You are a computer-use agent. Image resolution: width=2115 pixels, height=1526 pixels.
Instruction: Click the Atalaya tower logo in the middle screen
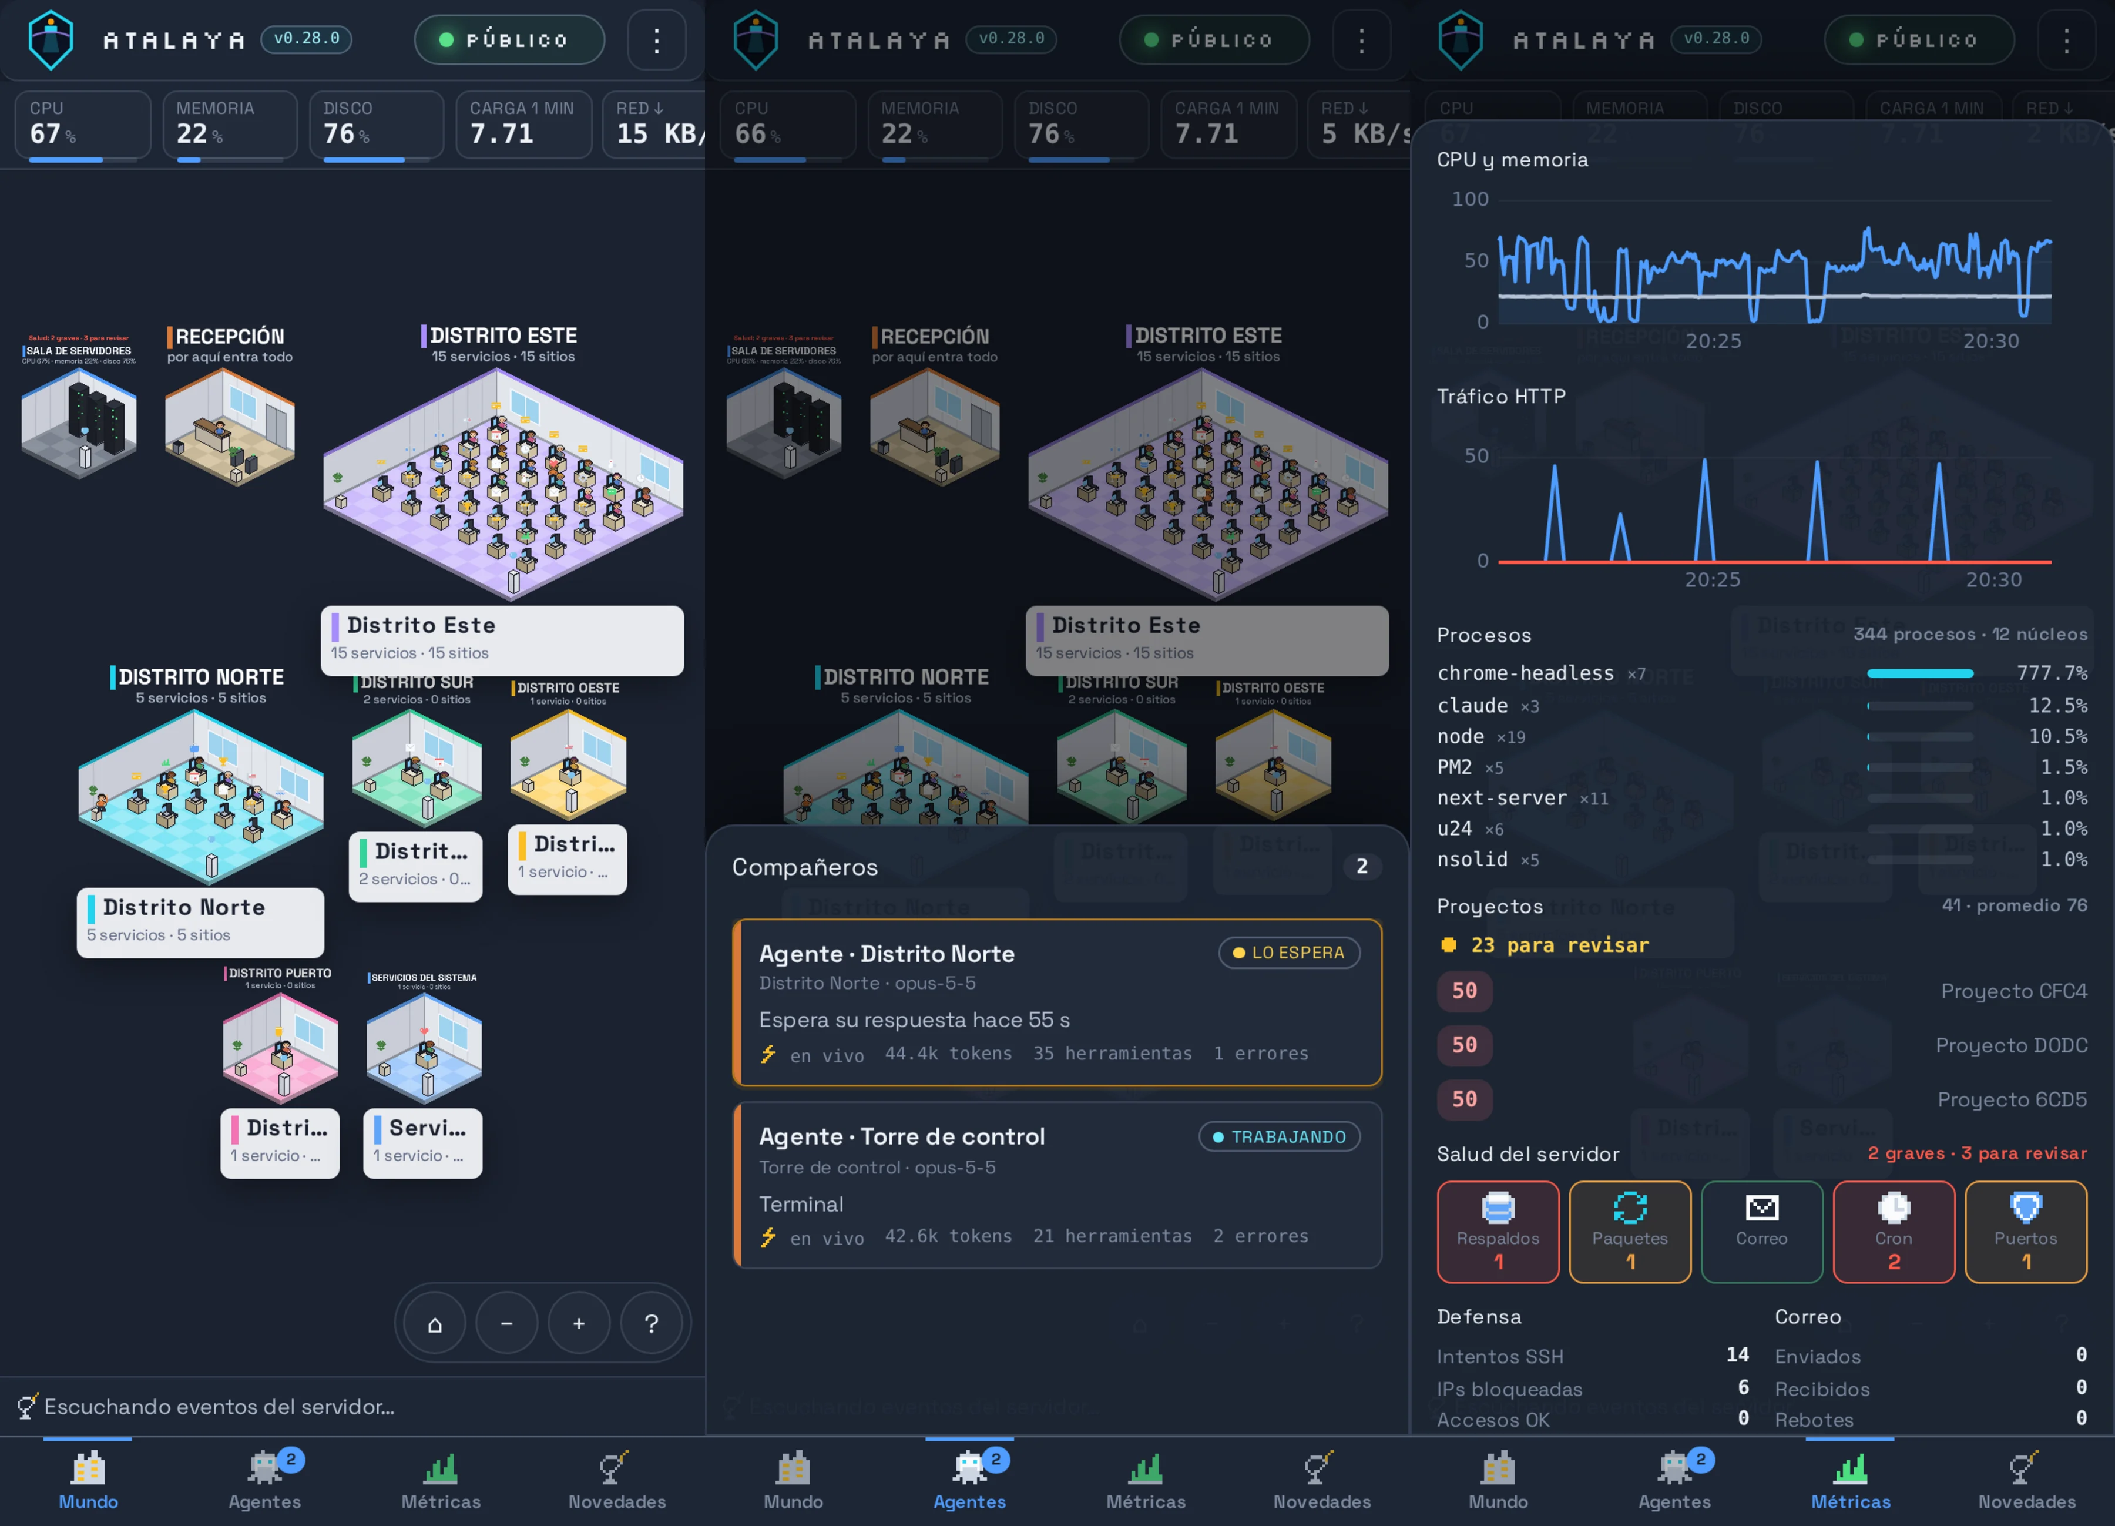point(756,39)
